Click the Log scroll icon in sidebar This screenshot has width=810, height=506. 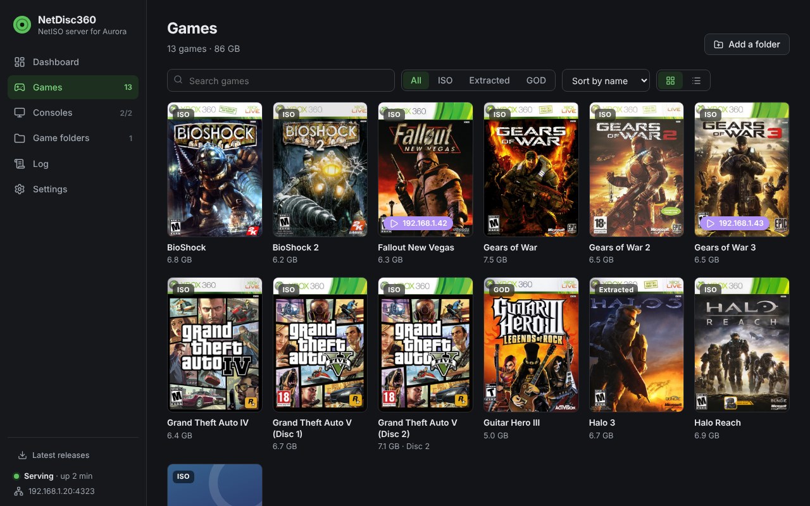click(20, 164)
